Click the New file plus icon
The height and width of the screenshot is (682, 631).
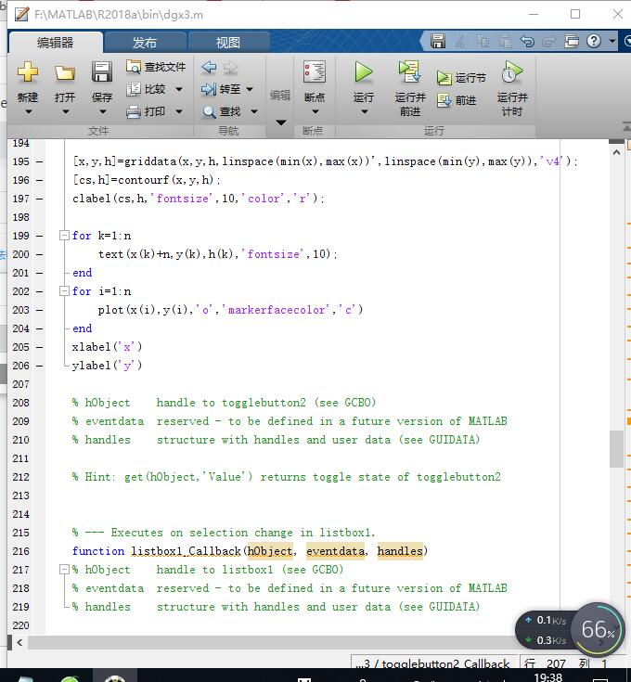pos(28,72)
